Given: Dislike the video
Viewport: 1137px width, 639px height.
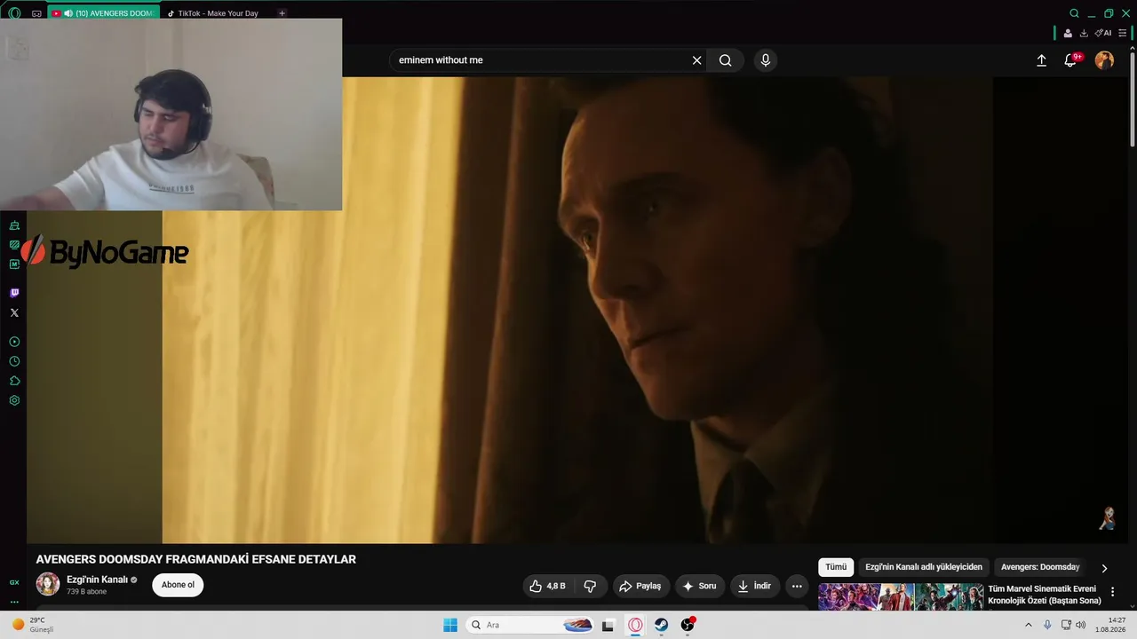Looking at the screenshot, I should (x=590, y=586).
